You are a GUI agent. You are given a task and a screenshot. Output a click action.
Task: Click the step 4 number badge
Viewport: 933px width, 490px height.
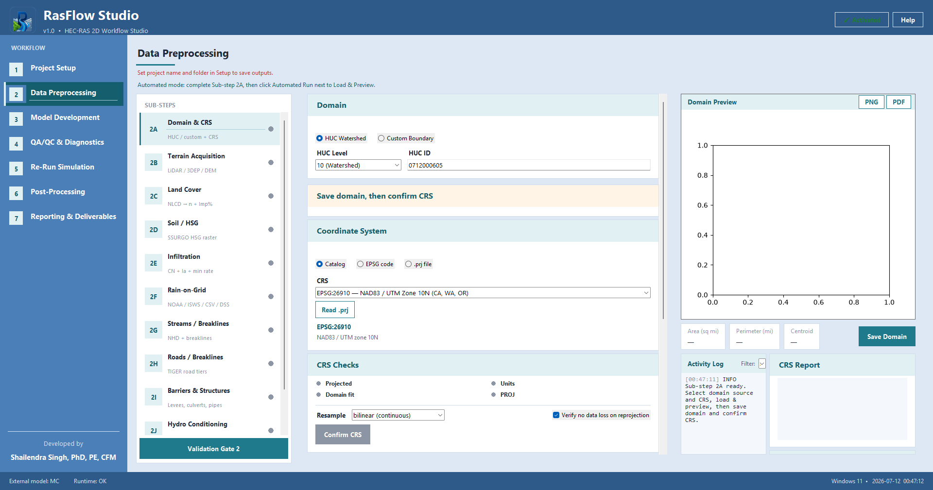click(16, 144)
